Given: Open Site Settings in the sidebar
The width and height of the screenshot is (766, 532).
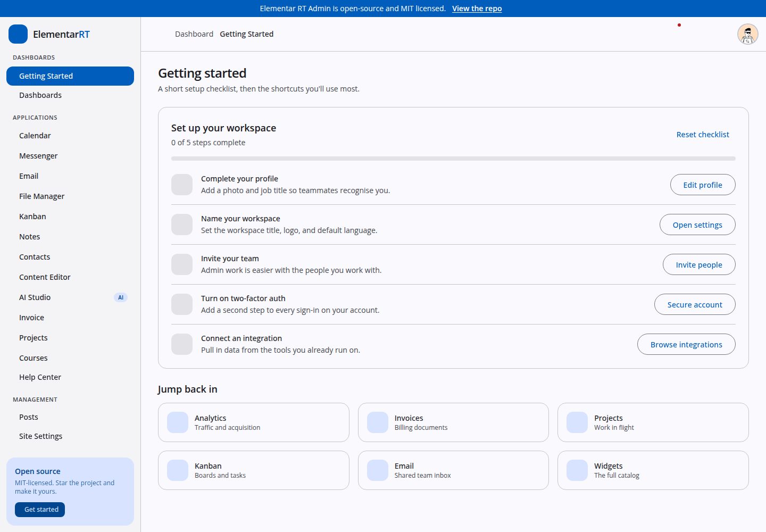Looking at the screenshot, I should 70,436.
